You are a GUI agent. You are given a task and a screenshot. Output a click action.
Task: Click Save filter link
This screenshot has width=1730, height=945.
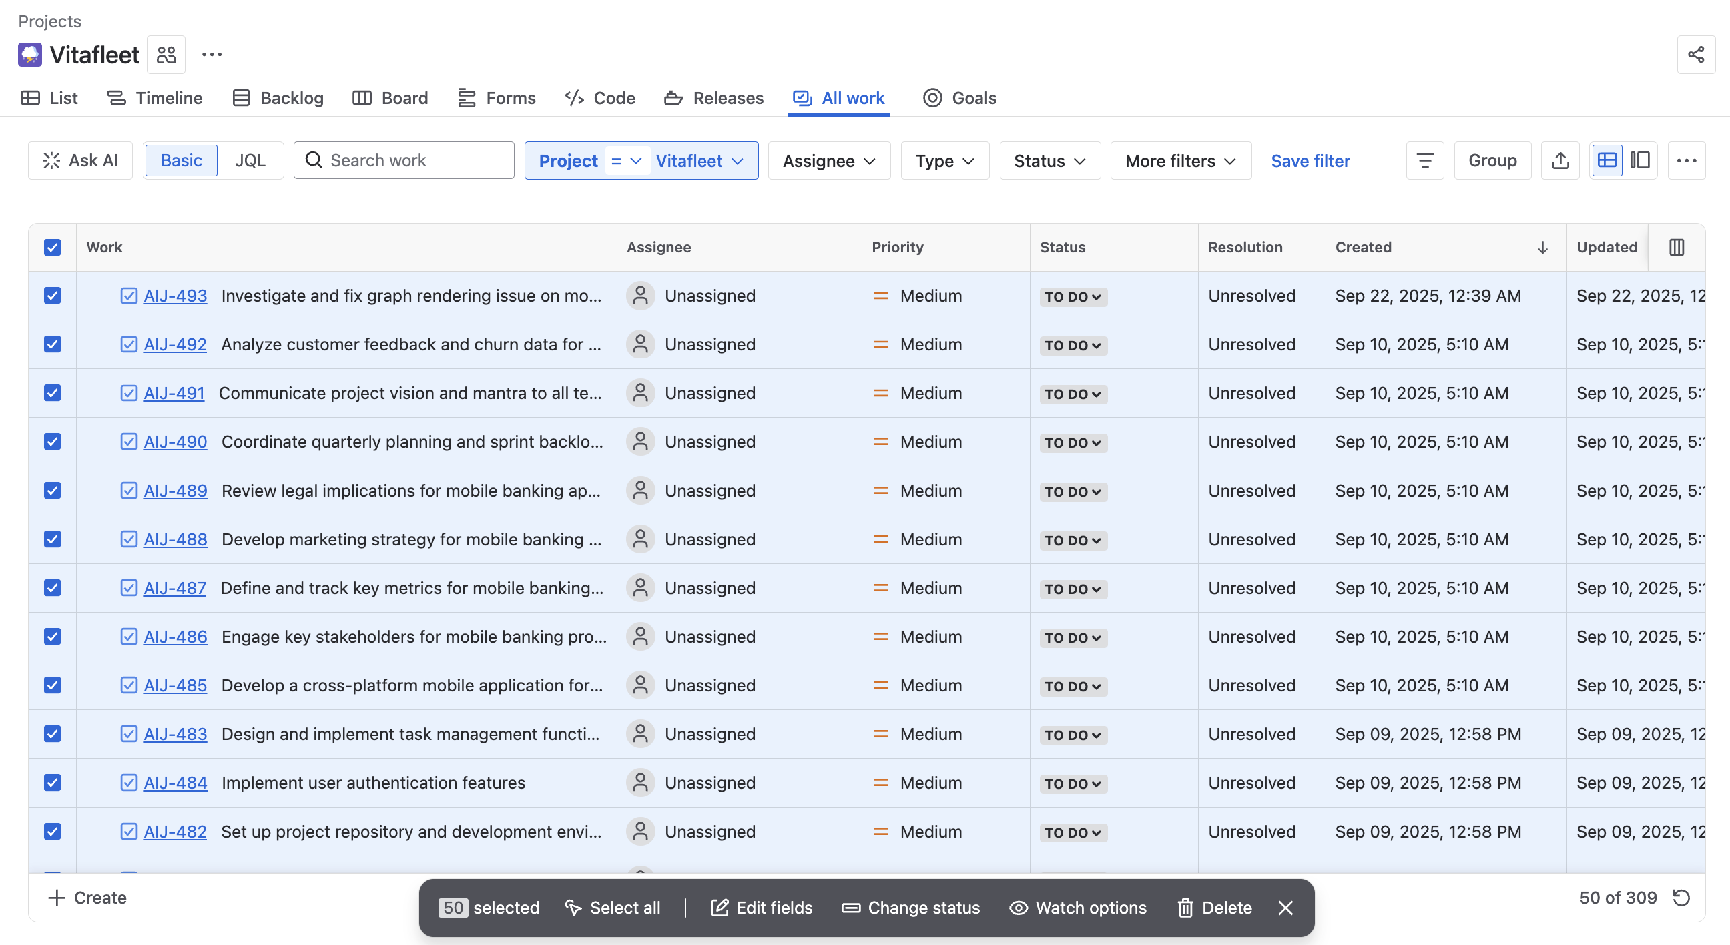(1310, 161)
